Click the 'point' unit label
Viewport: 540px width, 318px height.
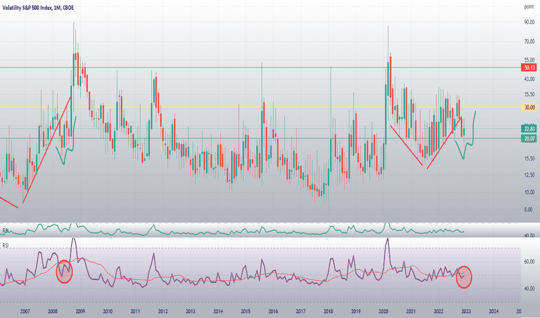(x=529, y=7)
